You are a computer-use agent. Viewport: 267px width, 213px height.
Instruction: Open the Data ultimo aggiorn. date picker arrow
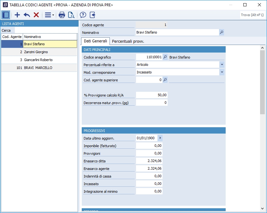click(160, 138)
